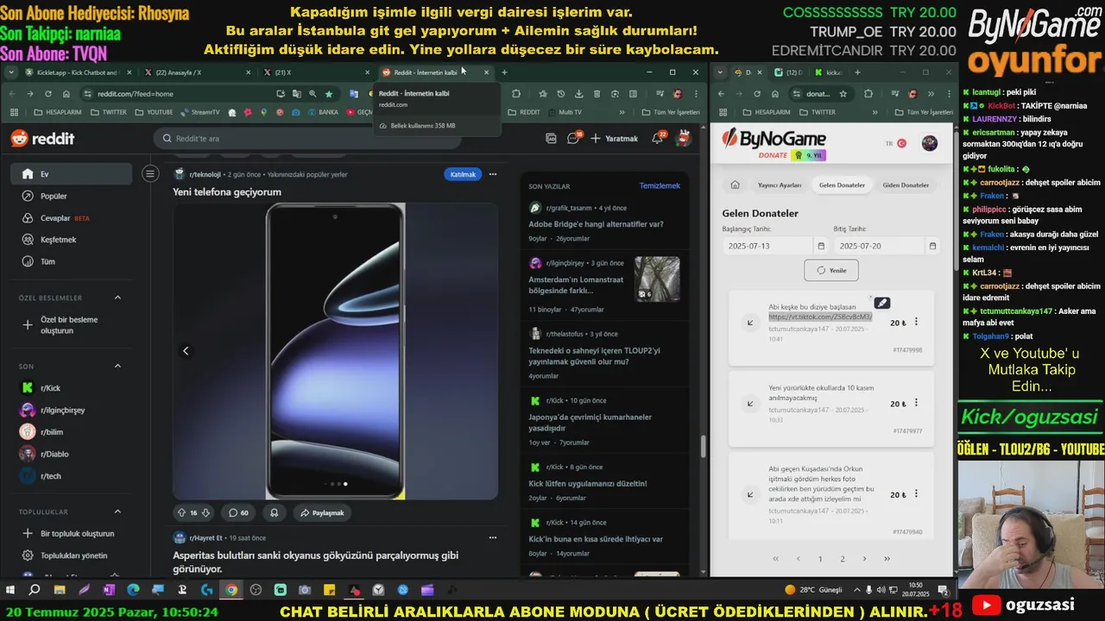Screen dimensions: 1105x621
Task: Select Ev in Reddit sidebar
Action: point(71,174)
